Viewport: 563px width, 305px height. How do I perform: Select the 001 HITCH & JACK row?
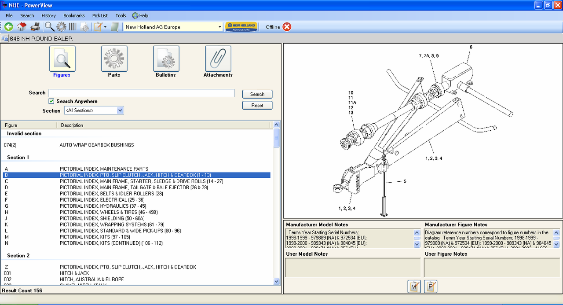(x=137, y=273)
